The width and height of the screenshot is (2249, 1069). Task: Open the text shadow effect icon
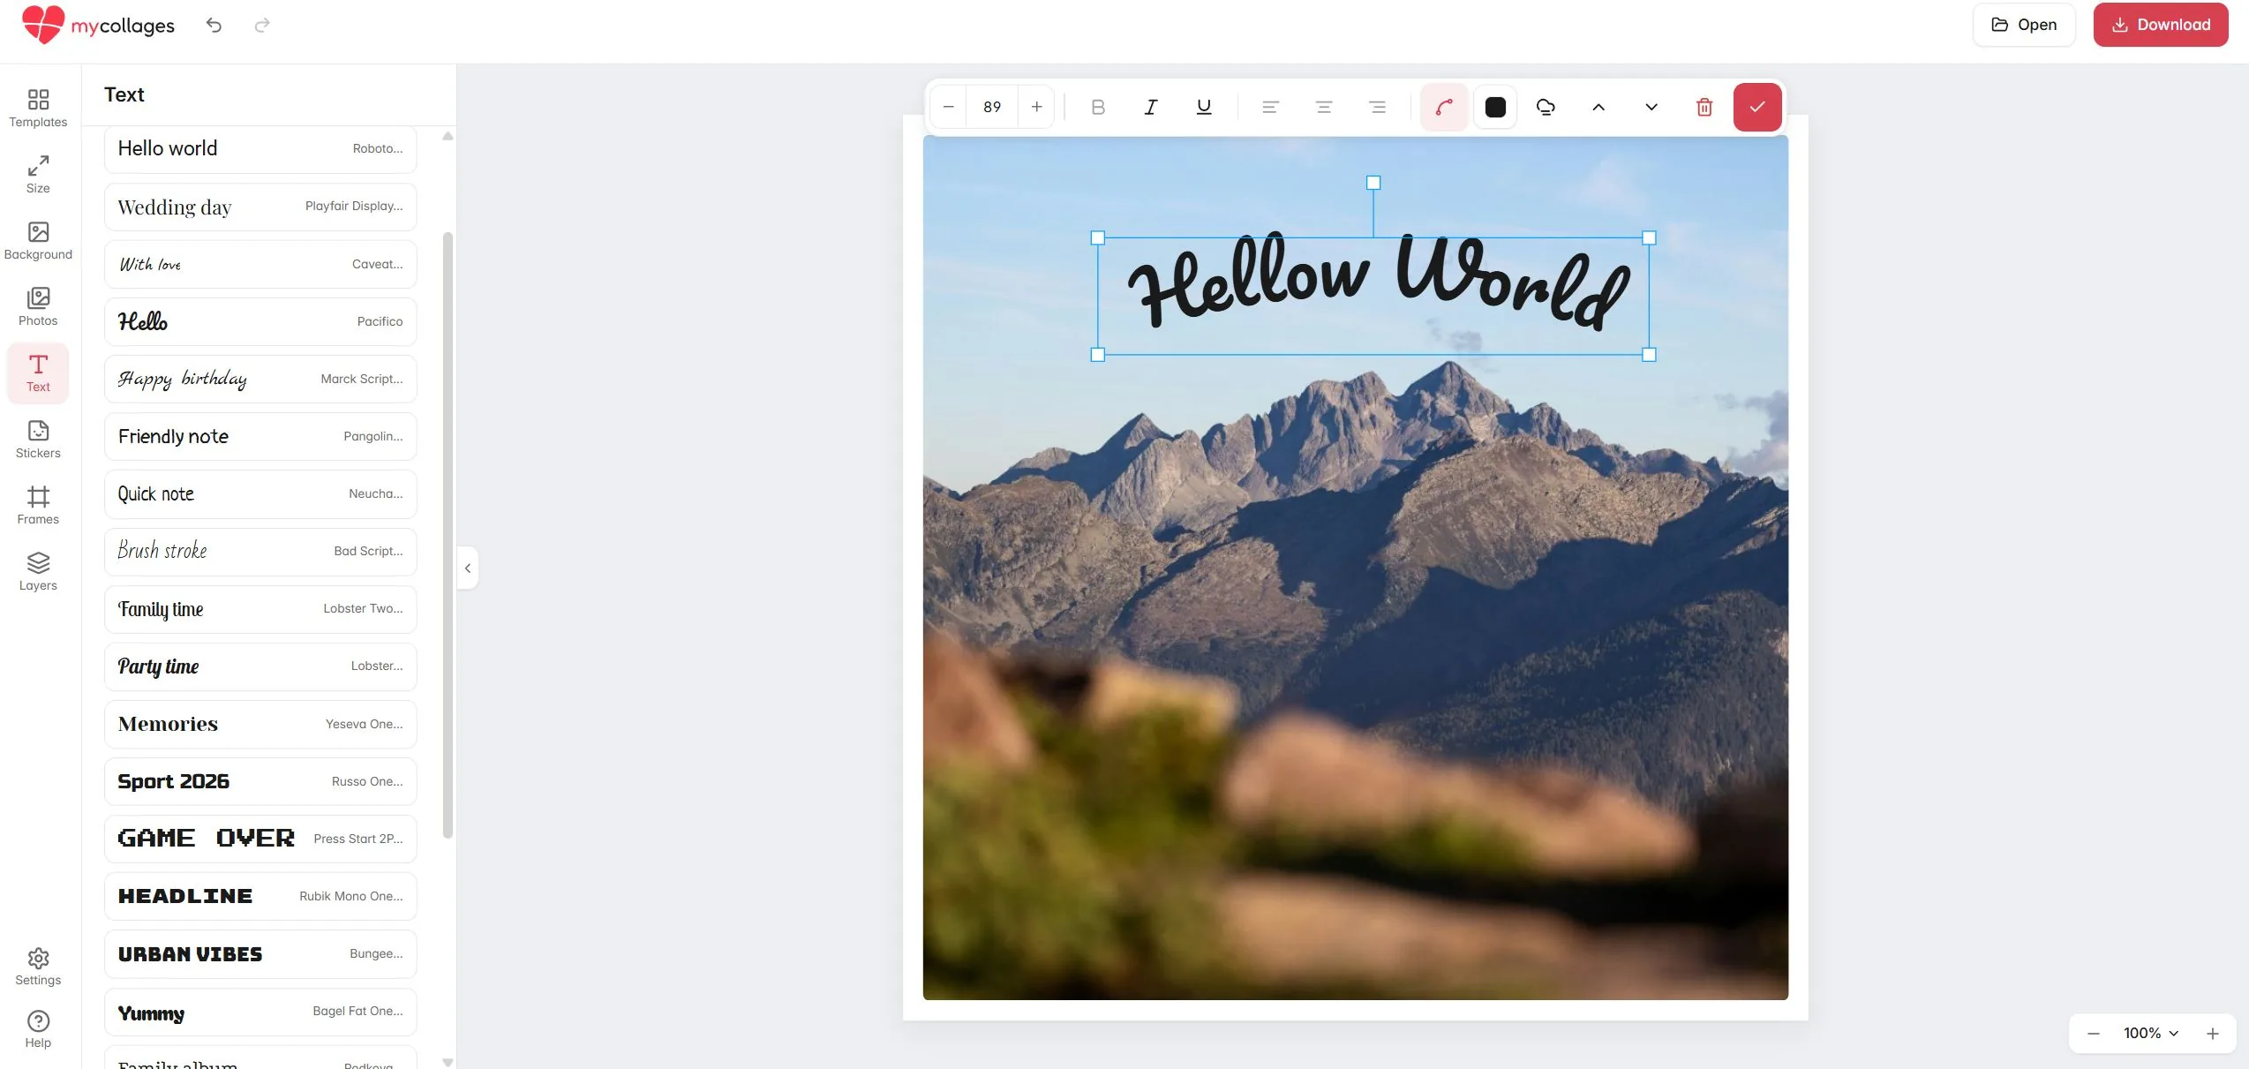coord(1546,107)
